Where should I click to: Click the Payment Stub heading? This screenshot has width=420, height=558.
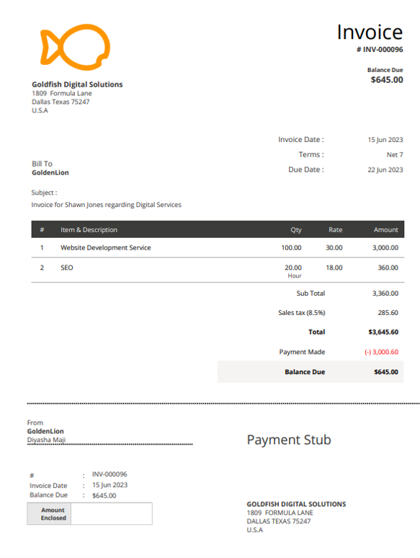coord(289,440)
